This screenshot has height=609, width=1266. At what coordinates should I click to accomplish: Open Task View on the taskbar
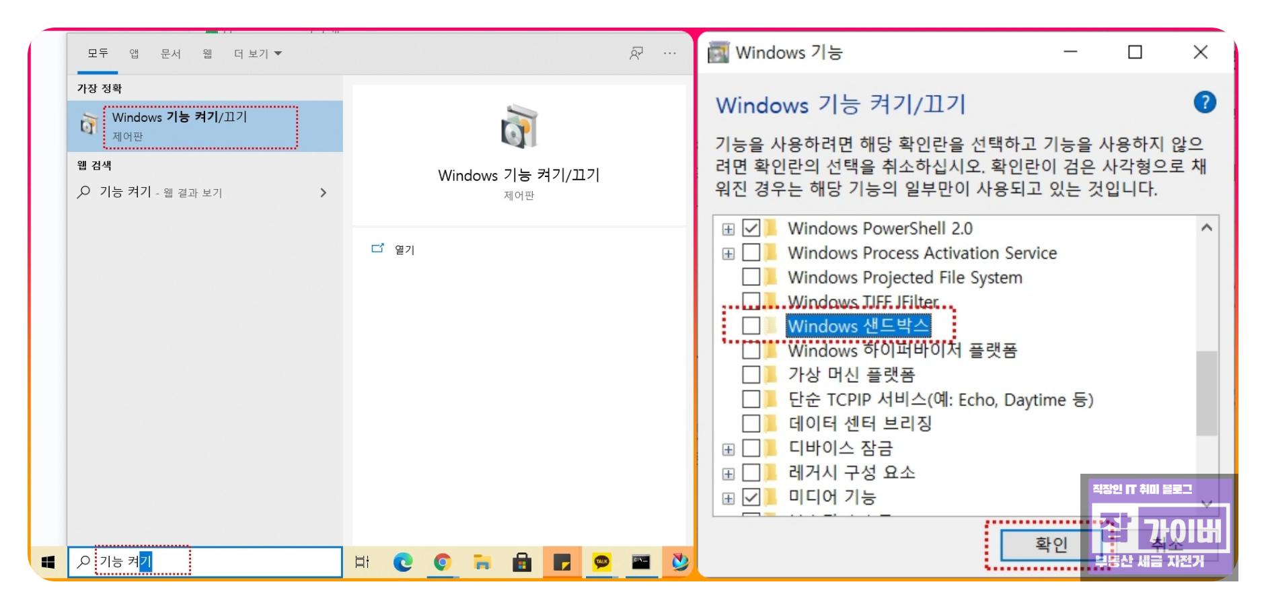point(362,562)
